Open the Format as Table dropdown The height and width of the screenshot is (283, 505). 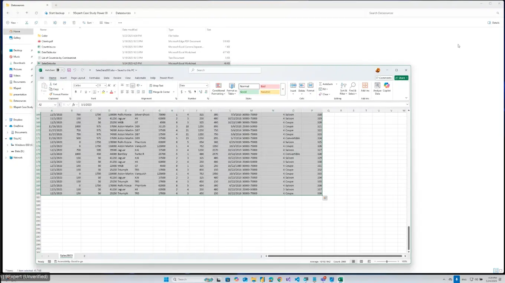(232, 89)
